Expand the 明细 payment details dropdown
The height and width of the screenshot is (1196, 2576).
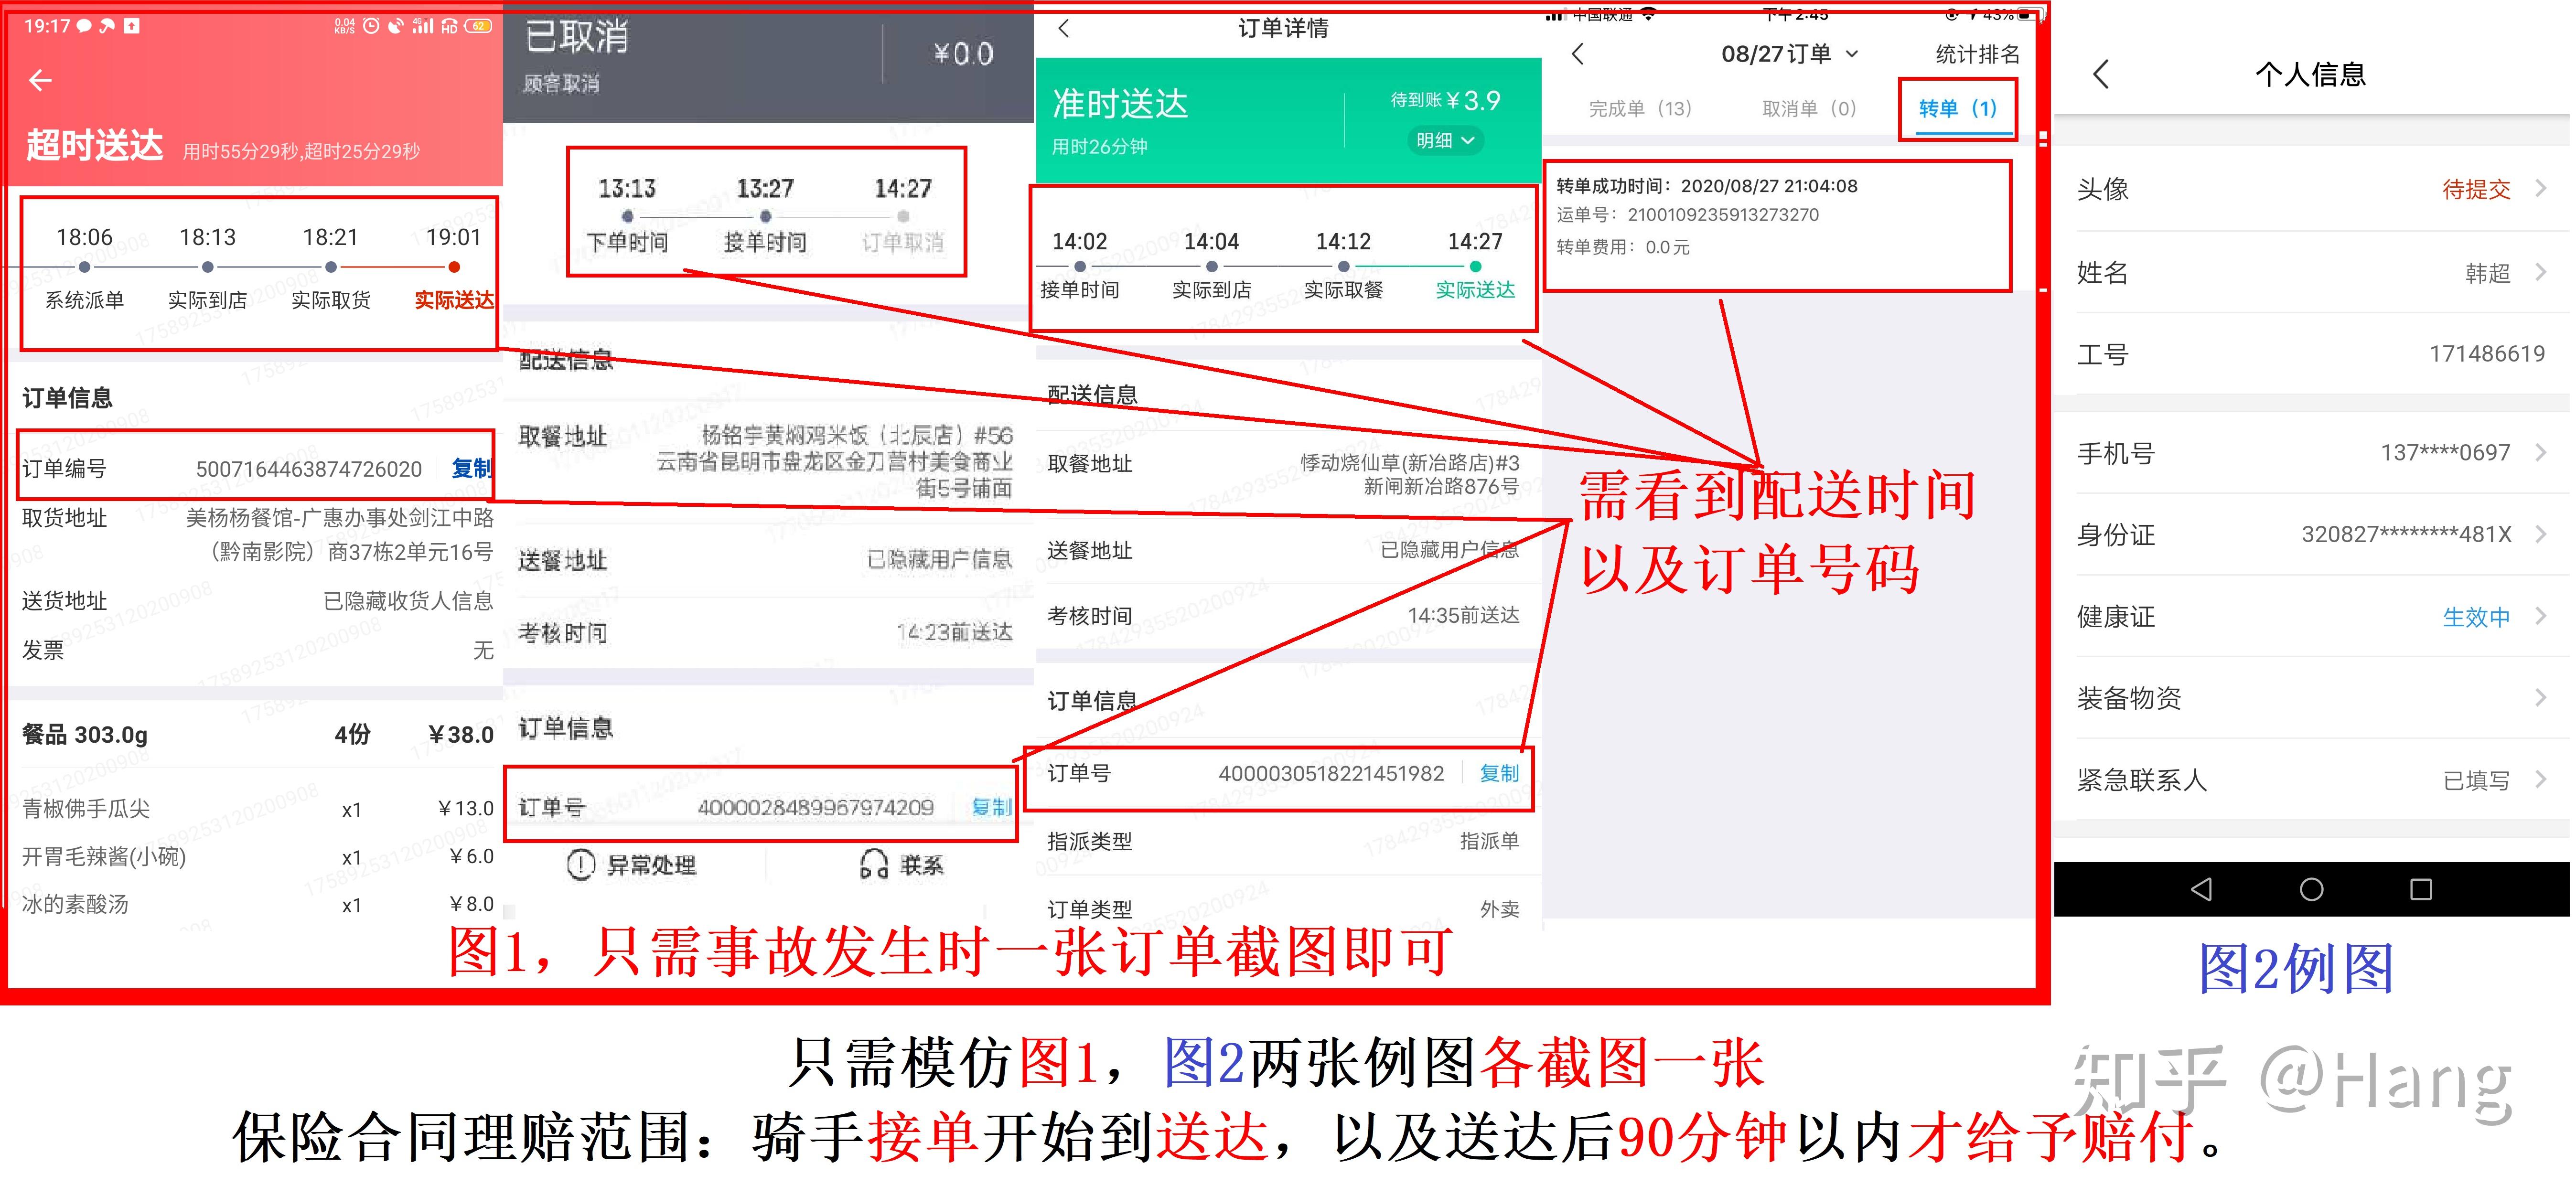coord(1445,141)
